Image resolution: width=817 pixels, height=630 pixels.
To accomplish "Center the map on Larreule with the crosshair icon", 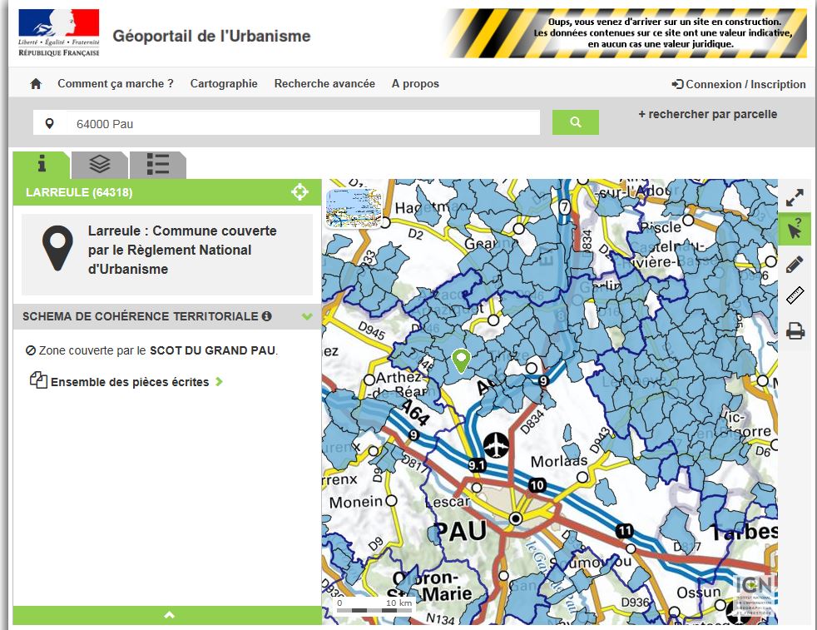I will pyautogui.click(x=300, y=191).
